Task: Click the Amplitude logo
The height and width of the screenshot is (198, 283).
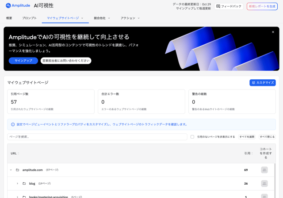Action: [x=18, y=5]
